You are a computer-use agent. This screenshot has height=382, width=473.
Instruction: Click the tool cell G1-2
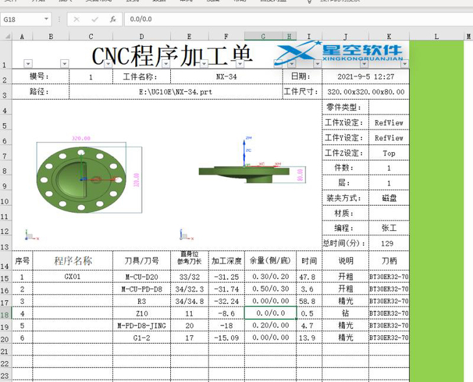coord(142,338)
